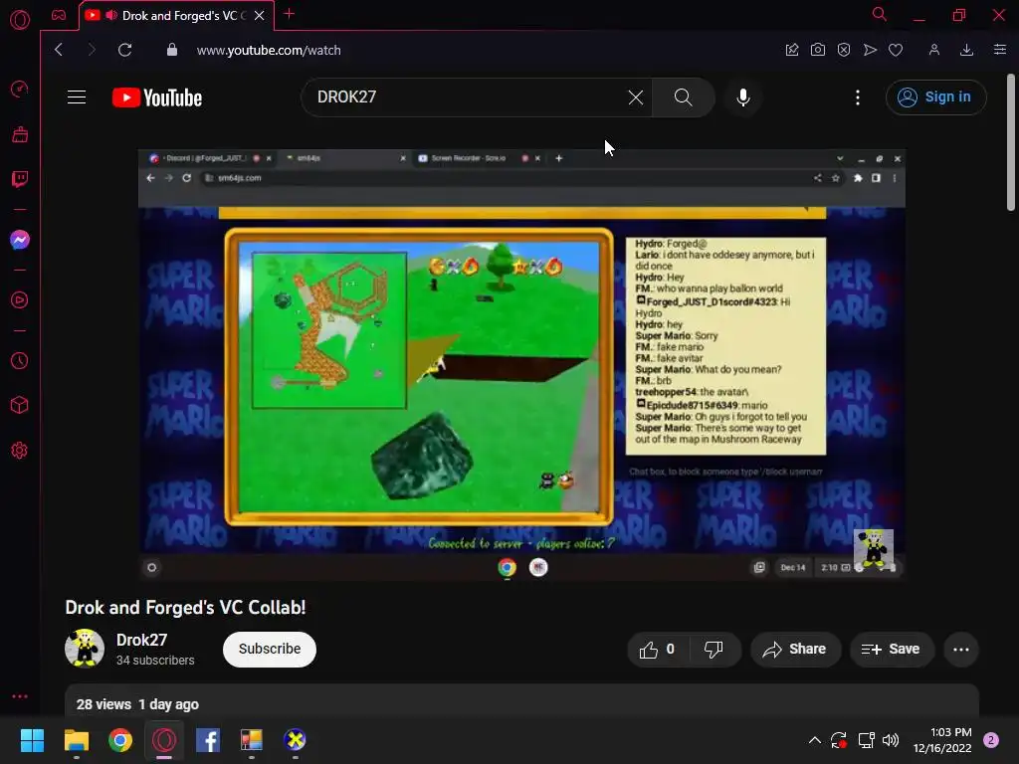Open the Opera GX main menu logo
Viewport: 1019px width, 764px height.
[20, 20]
